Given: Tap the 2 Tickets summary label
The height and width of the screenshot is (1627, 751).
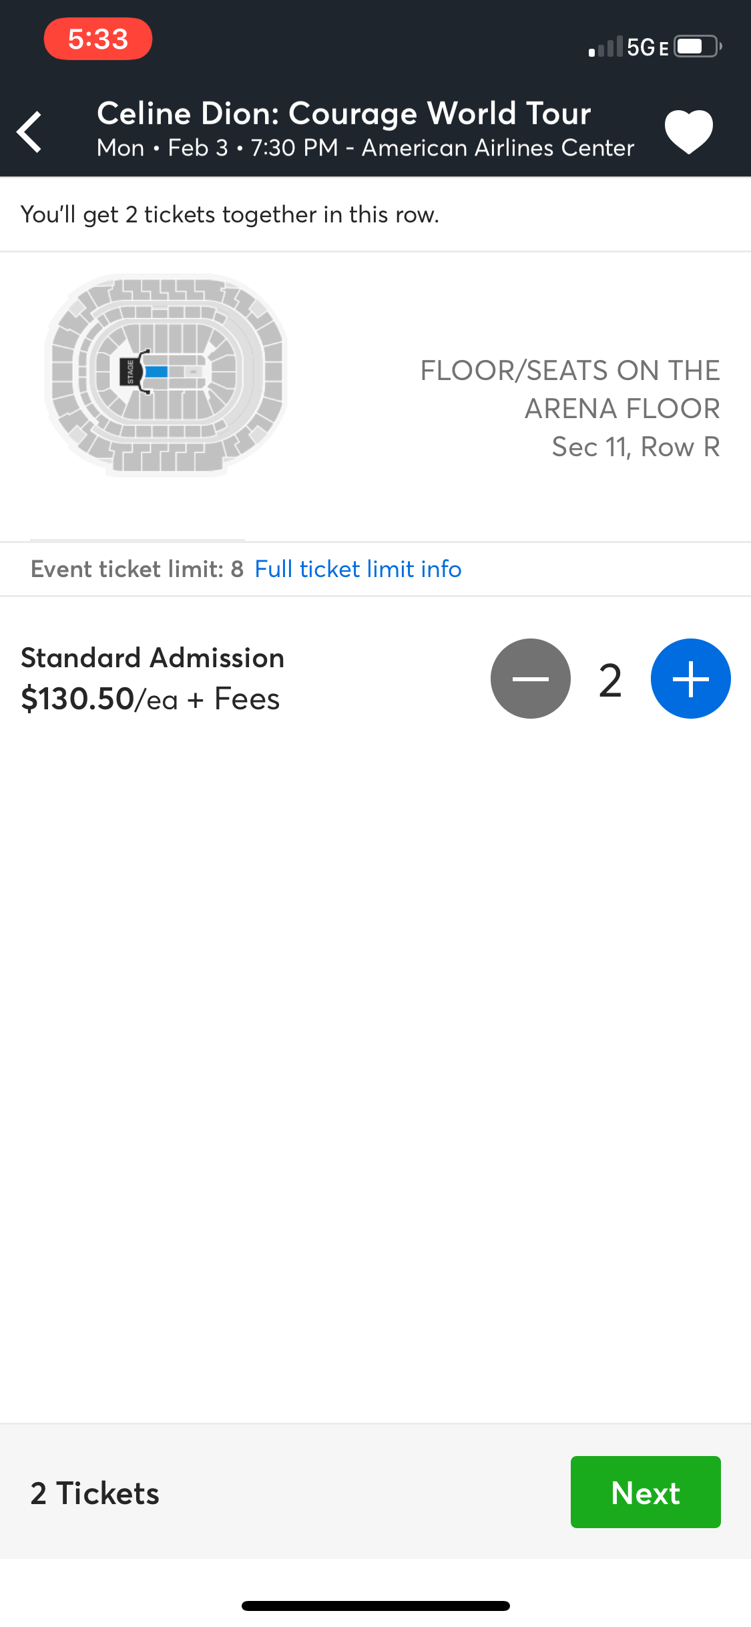Looking at the screenshot, I should 95,1493.
